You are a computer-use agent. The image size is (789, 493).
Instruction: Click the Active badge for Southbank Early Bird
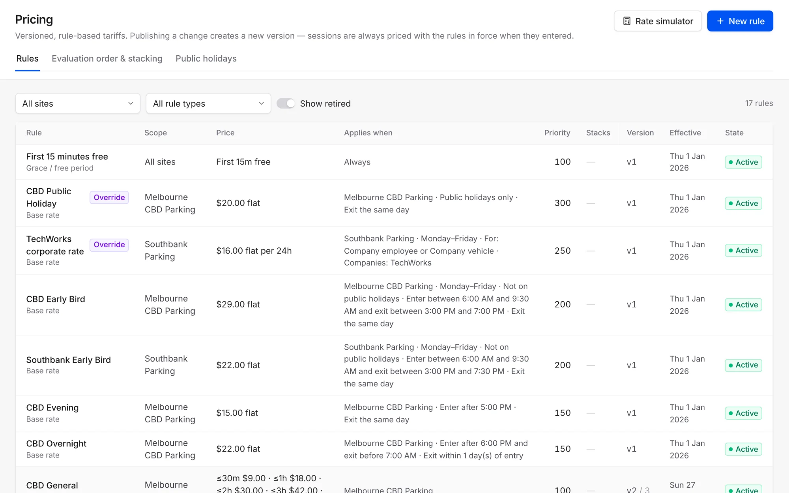(743, 365)
